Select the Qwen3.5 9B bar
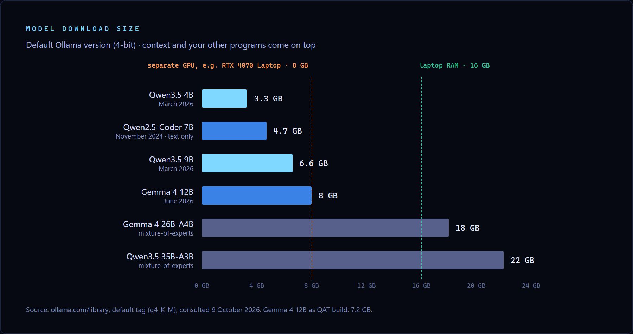 247,163
